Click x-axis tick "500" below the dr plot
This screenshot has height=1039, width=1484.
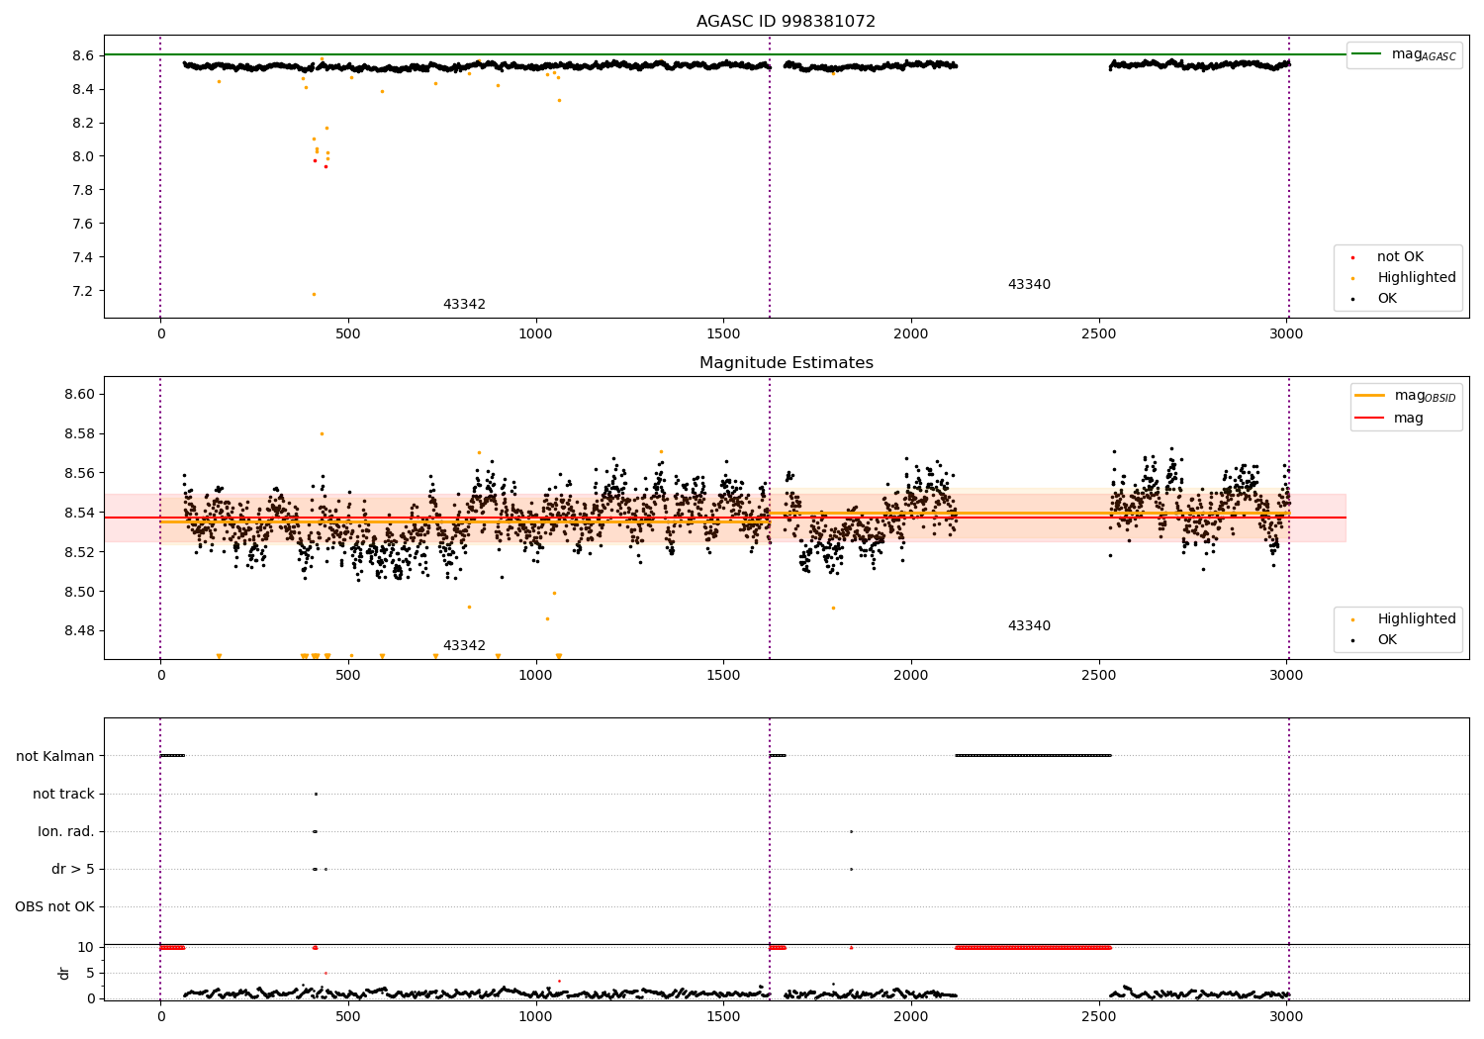click(348, 1016)
